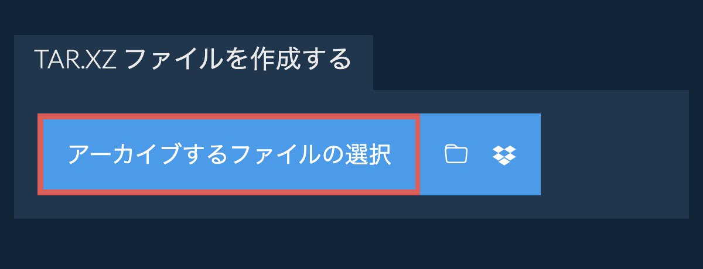Pick the Dropbox logo beside the folder
The image size is (703, 269).
(x=504, y=154)
